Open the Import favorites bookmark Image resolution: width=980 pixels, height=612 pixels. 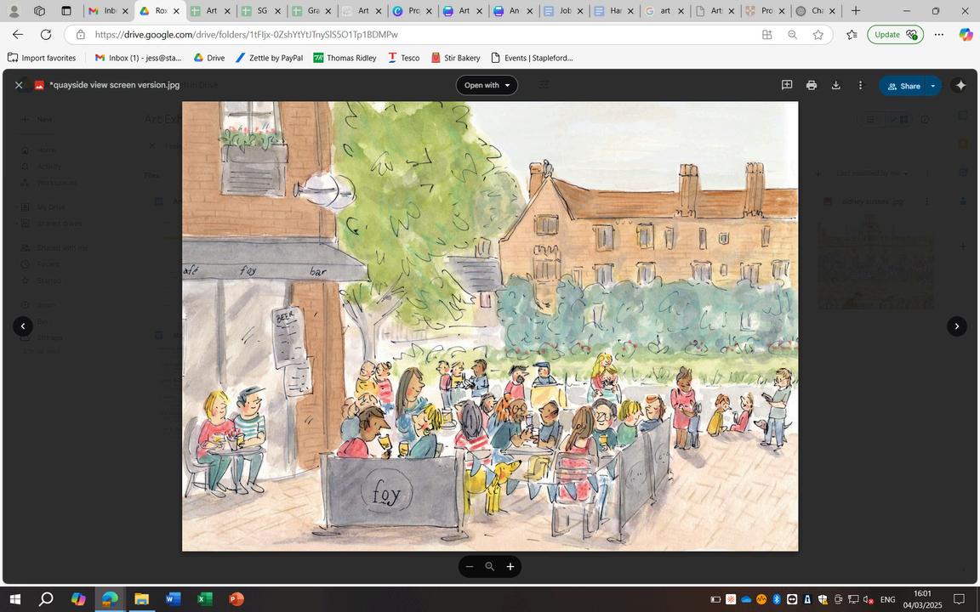(42, 58)
